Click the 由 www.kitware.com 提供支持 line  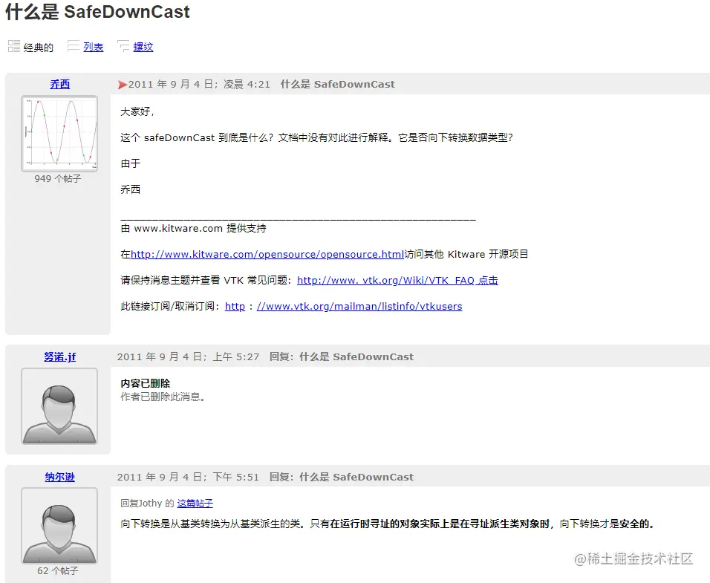(193, 228)
